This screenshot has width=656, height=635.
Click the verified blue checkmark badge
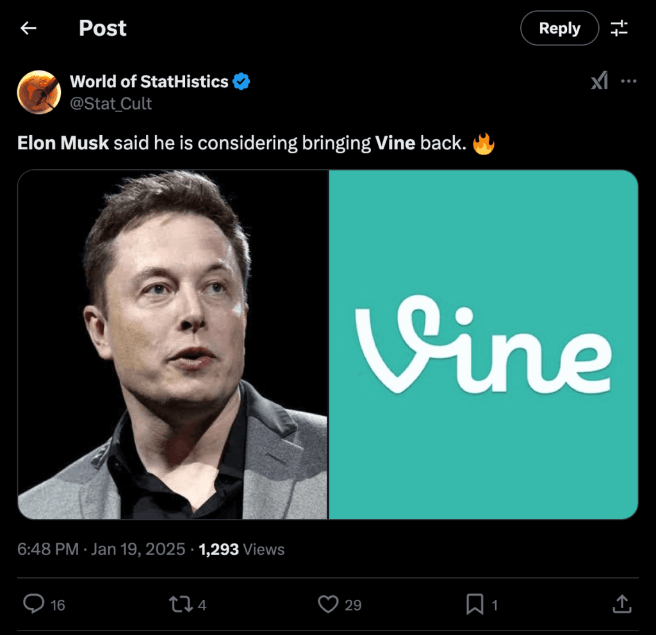pyautogui.click(x=240, y=81)
